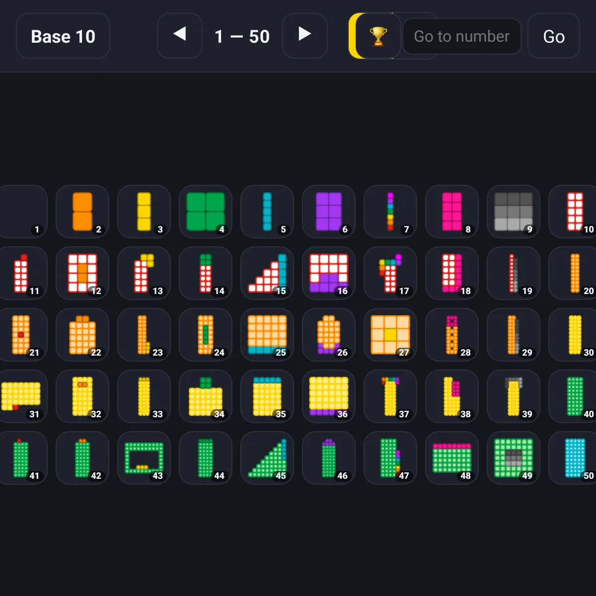Choose the orange cube tile numbered 27

390,335
